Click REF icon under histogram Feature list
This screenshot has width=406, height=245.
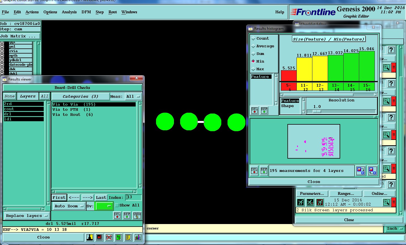(x=264, y=110)
